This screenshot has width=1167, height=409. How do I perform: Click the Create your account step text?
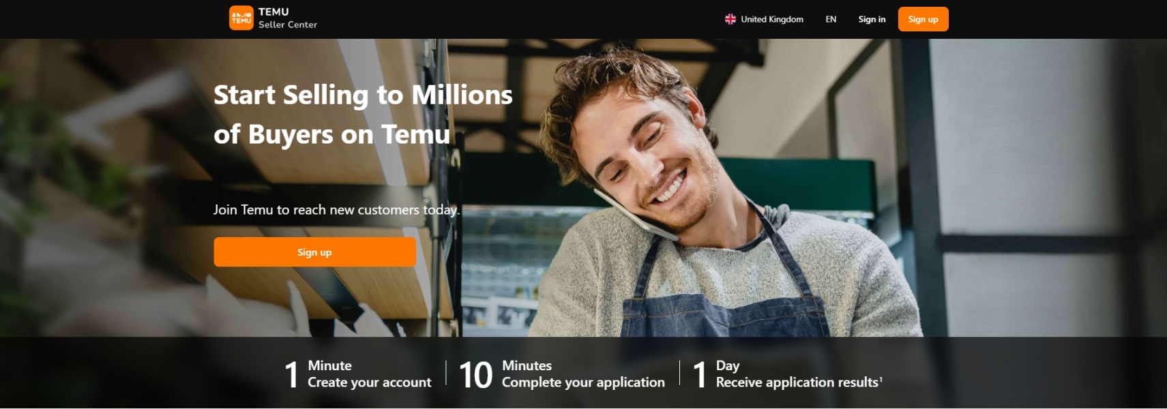(369, 382)
